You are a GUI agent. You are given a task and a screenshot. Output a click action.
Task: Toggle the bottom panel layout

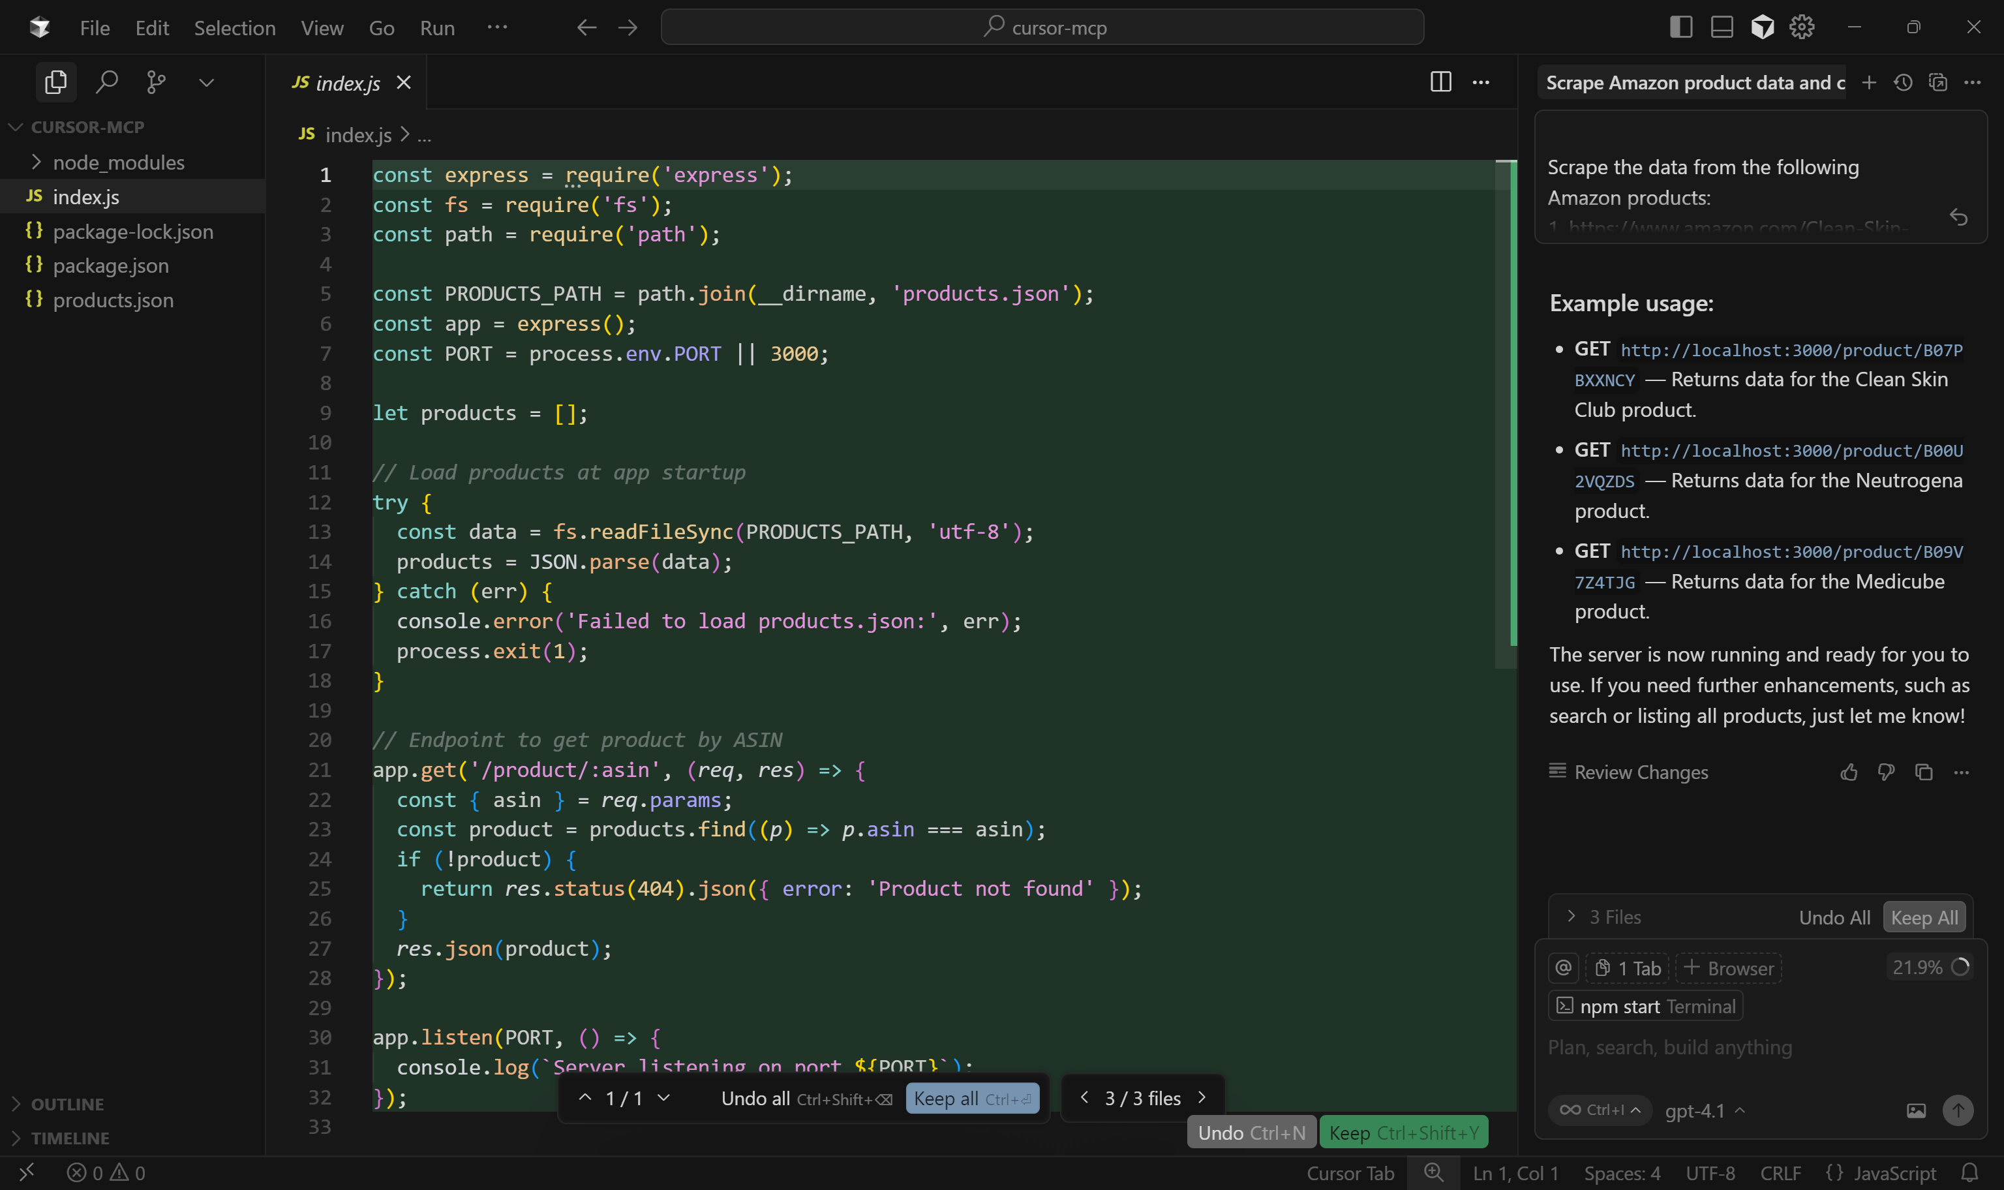point(1720,27)
